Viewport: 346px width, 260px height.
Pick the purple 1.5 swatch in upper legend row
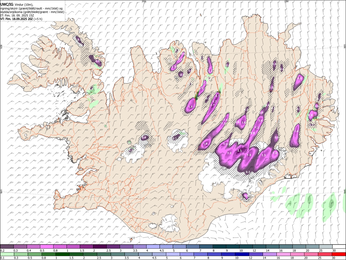pyautogui.click(x=86, y=246)
